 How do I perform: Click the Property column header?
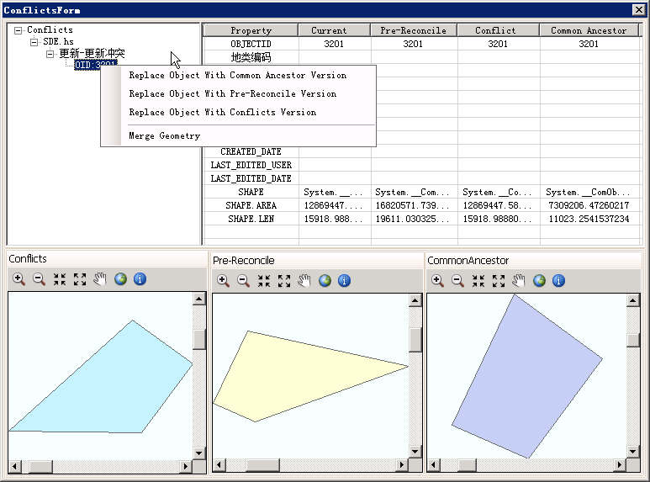251,30
